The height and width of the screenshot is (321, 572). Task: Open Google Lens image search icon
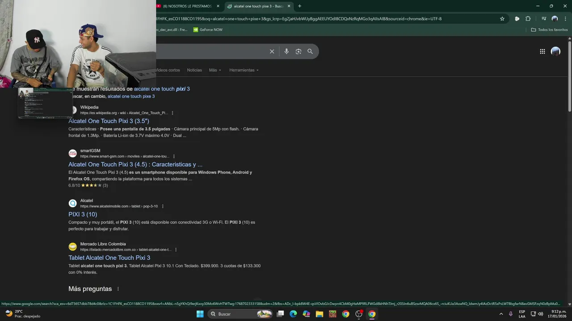(299, 51)
